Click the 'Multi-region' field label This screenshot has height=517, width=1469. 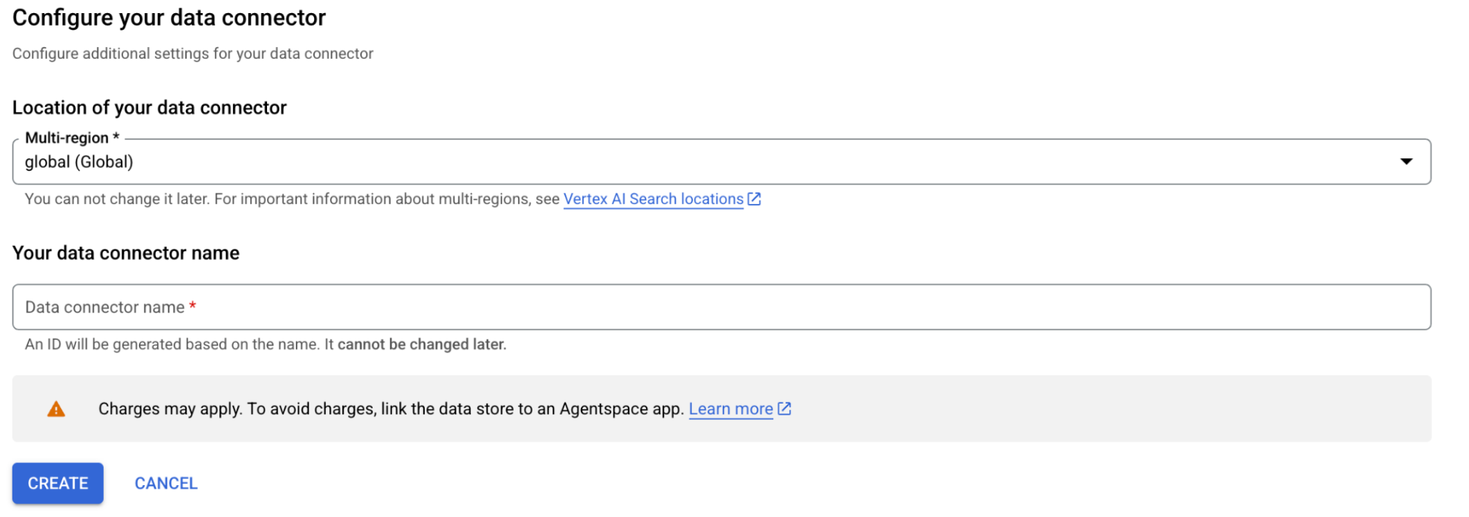click(67, 138)
